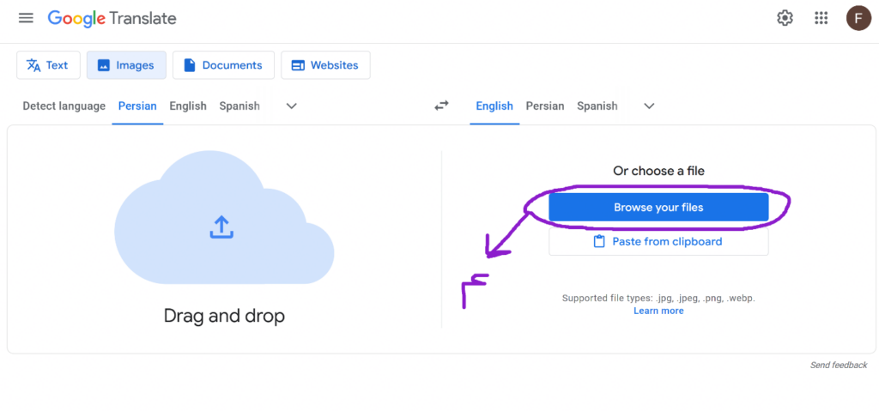
Task: Open the Websites translation tab
Action: tap(325, 65)
